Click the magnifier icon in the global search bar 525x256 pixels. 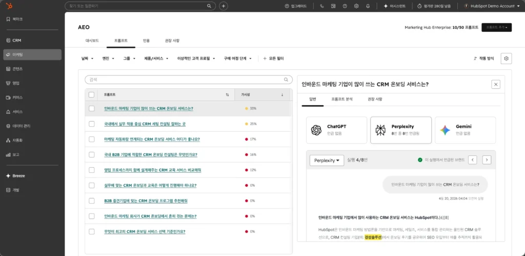(x=209, y=6)
